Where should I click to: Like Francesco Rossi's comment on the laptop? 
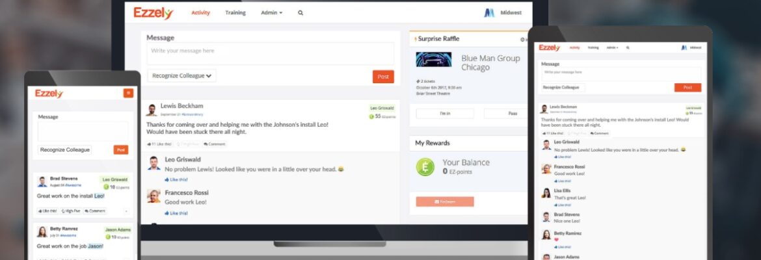click(176, 213)
